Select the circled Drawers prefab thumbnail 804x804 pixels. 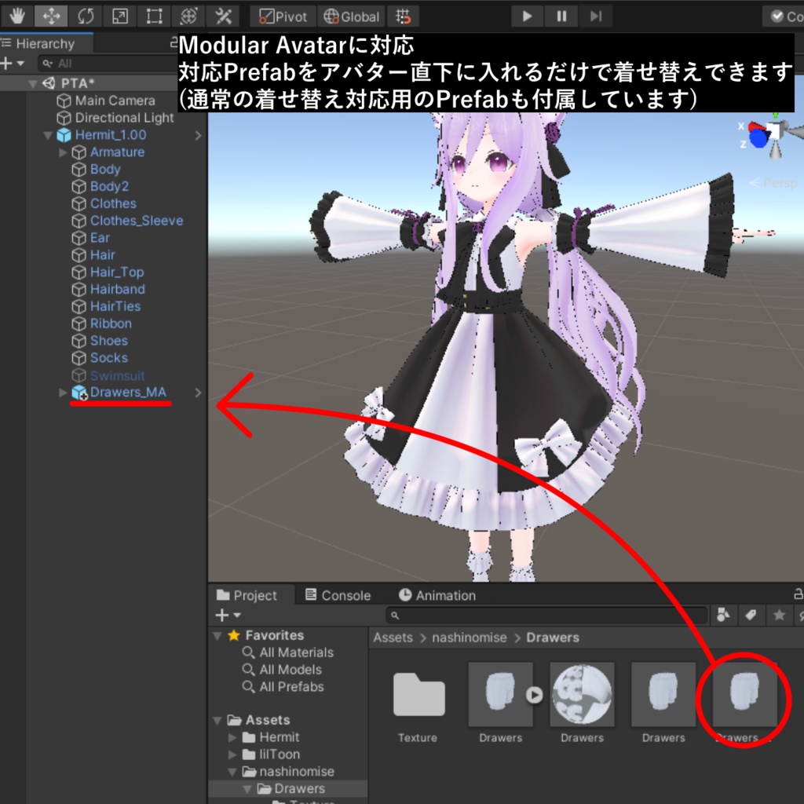tap(743, 695)
